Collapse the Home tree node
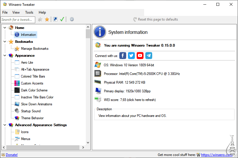Viewport: 238px width, 158px height. [x=5, y=28]
